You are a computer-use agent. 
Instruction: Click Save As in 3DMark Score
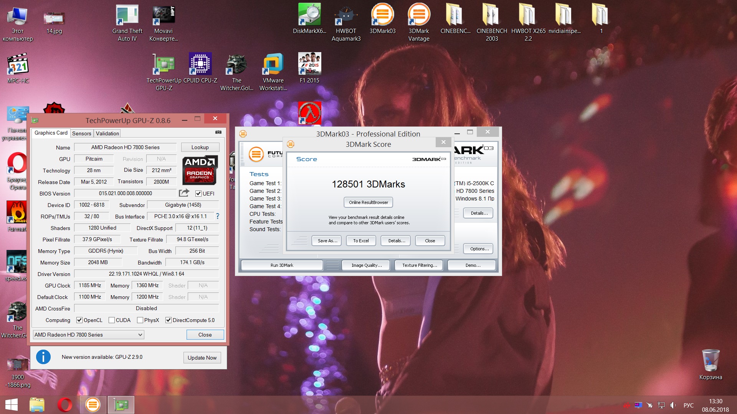click(x=327, y=241)
